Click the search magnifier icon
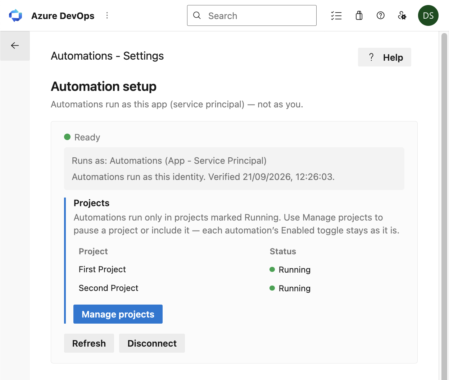This screenshot has width=449, height=380. (x=197, y=15)
